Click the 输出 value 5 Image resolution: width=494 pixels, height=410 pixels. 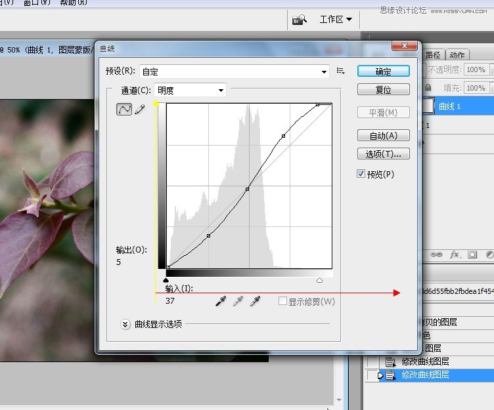point(118,262)
